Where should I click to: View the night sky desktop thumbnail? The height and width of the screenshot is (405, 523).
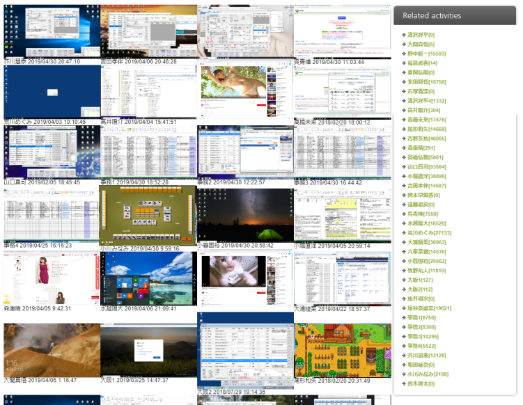click(x=245, y=214)
